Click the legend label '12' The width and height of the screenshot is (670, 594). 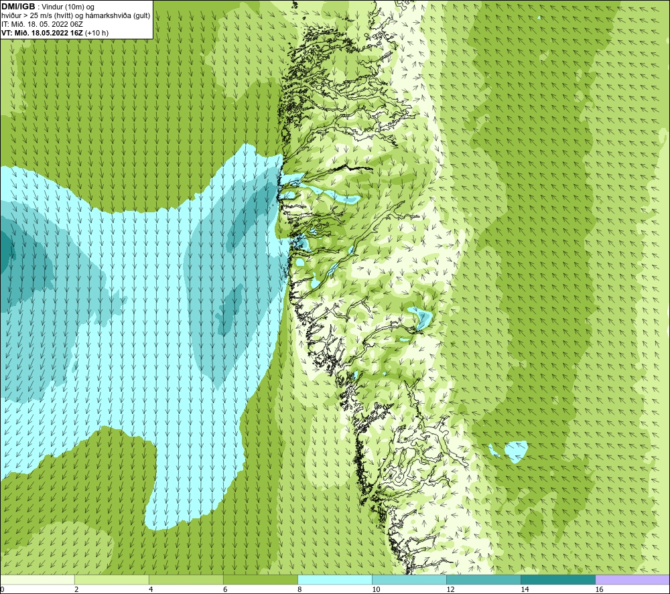tap(450, 590)
